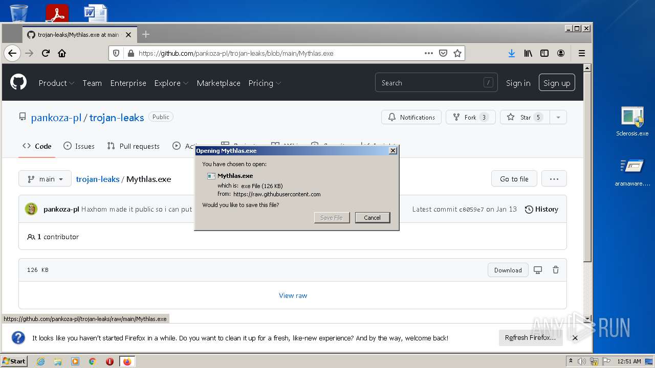Expand the Star list dropdown arrow
This screenshot has height=368, width=655.
click(558, 117)
